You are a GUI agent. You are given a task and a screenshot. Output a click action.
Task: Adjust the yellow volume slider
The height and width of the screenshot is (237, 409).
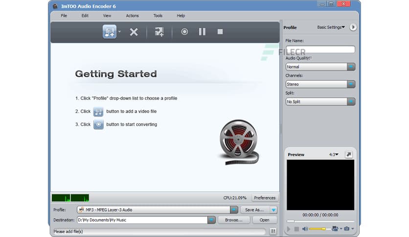tap(320, 229)
